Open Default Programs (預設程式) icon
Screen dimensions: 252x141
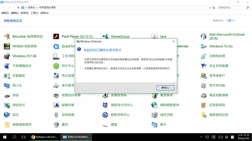point(7,105)
